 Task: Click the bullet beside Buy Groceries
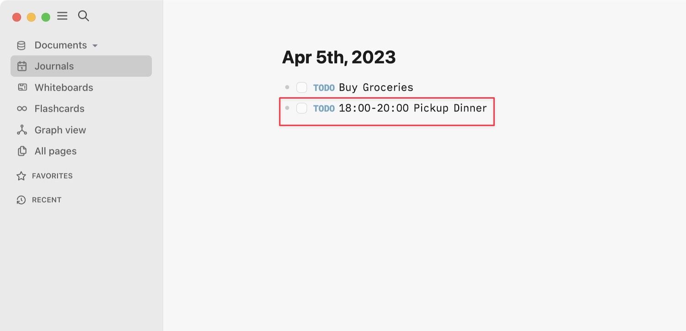[x=287, y=87]
